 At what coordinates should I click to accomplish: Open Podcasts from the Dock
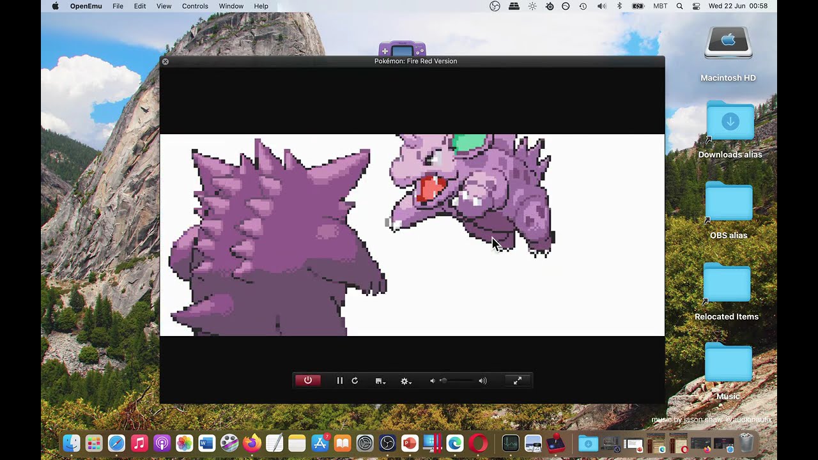tap(162, 443)
